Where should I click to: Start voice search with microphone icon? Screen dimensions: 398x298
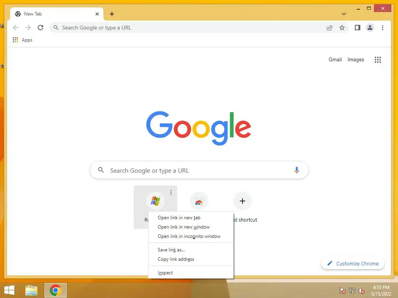pyautogui.click(x=297, y=170)
